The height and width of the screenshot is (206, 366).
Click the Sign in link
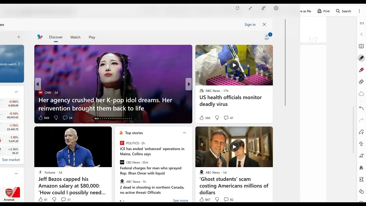250,25
